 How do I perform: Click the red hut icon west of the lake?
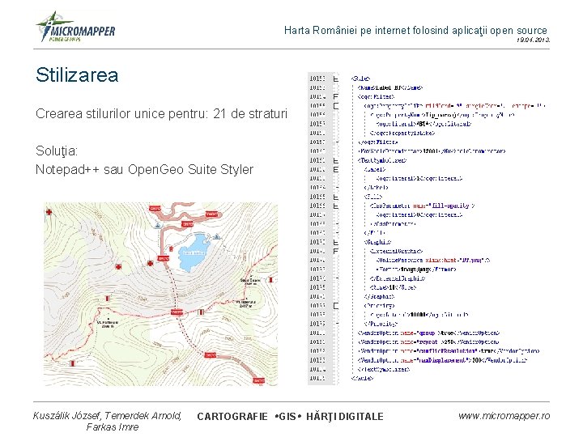pyautogui.click(x=171, y=248)
